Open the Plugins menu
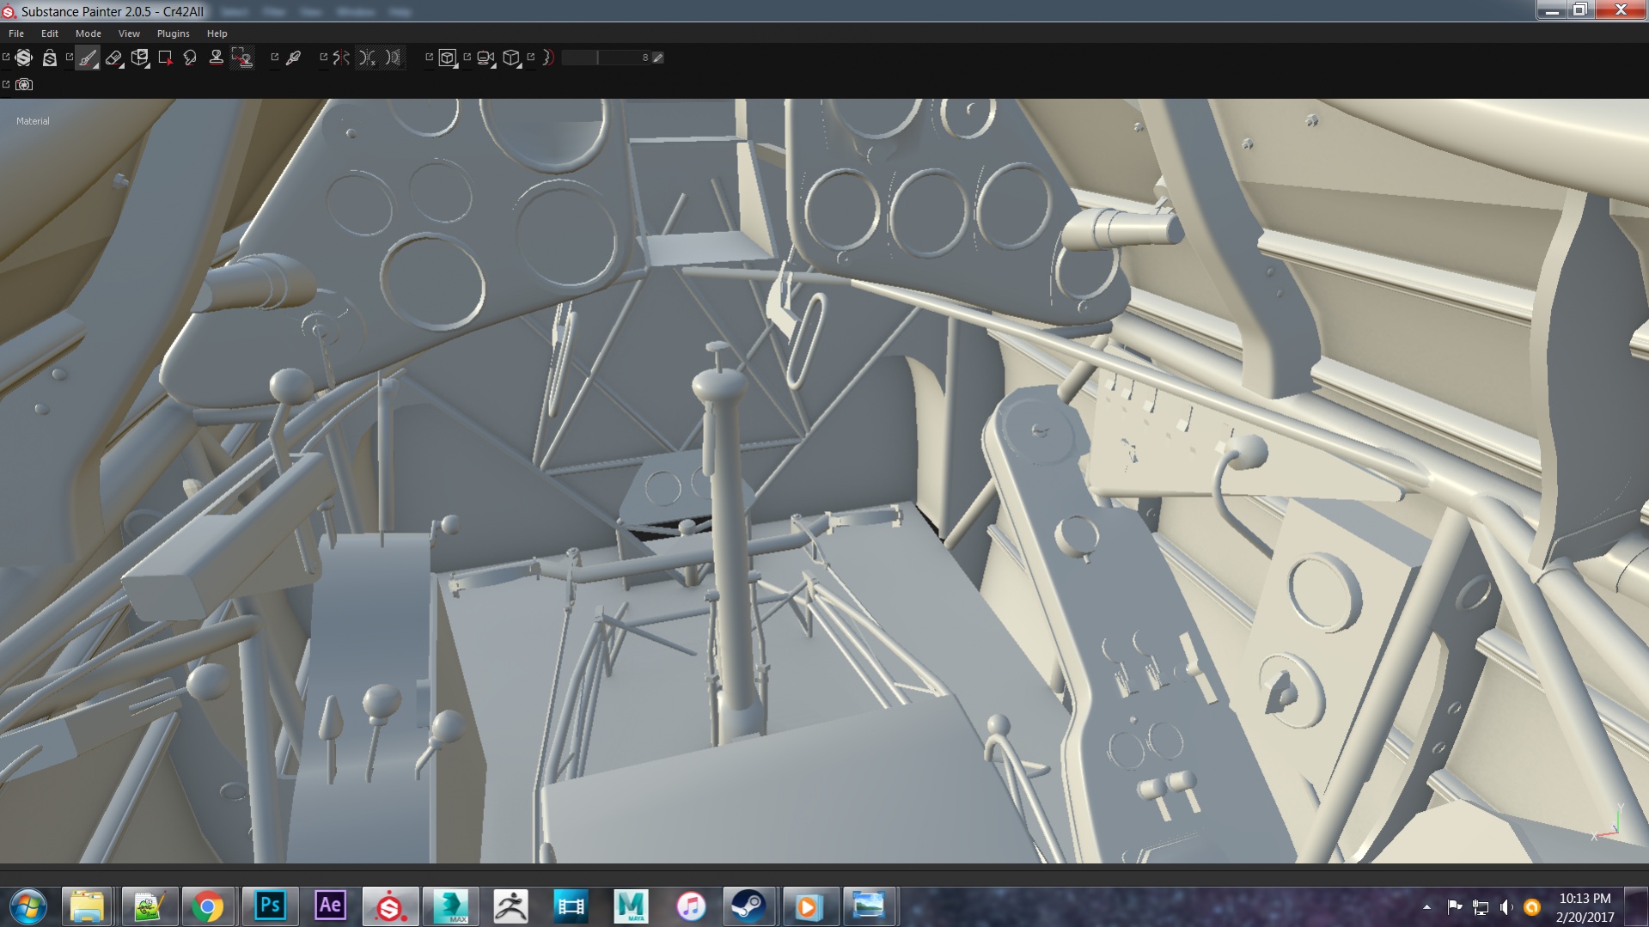Screen dimensions: 1649x927 pyautogui.click(x=174, y=34)
